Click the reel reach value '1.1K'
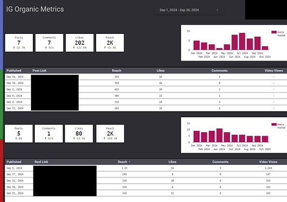The image size is (287, 202). click(x=125, y=168)
